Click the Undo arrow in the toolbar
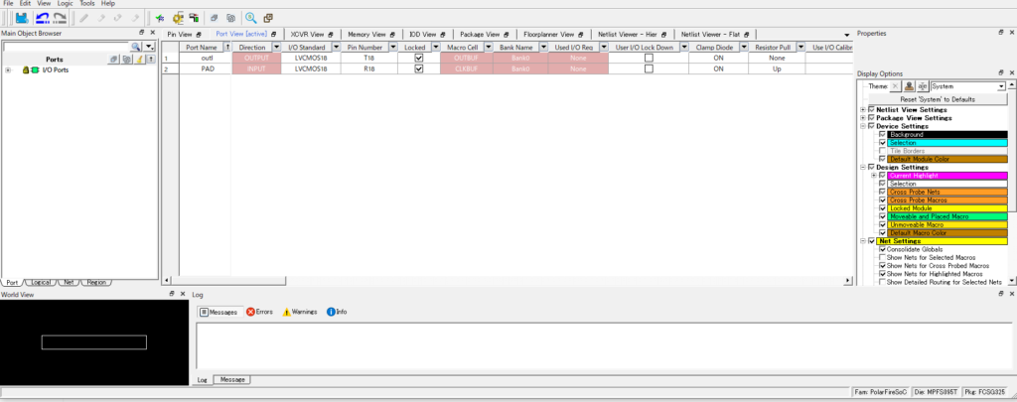1017x402 pixels. coord(42,18)
